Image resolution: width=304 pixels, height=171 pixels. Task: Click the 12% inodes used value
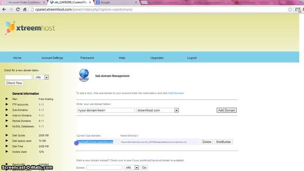(x=41, y=152)
